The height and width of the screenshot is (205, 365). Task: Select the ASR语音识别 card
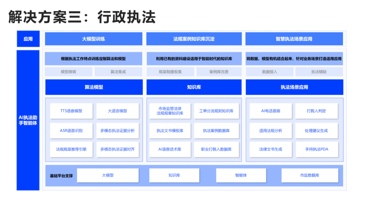[71, 130]
